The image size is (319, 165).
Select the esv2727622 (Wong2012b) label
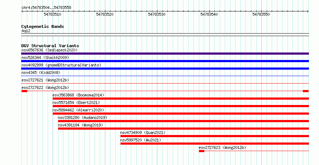pyautogui.click(x=45, y=87)
